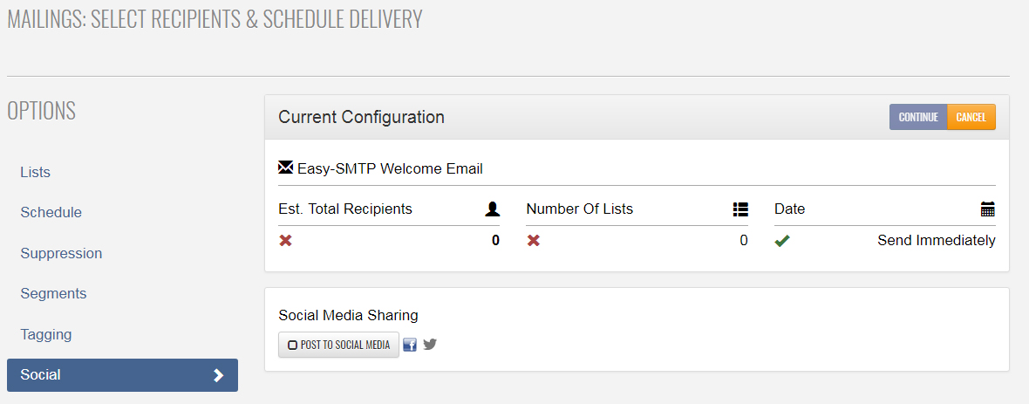Go to the Suppression option
The width and height of the screenshot is (1029, 404).
pos(61,253)
